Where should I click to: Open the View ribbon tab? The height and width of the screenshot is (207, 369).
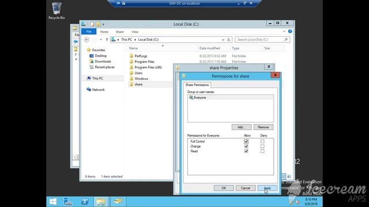135,32
